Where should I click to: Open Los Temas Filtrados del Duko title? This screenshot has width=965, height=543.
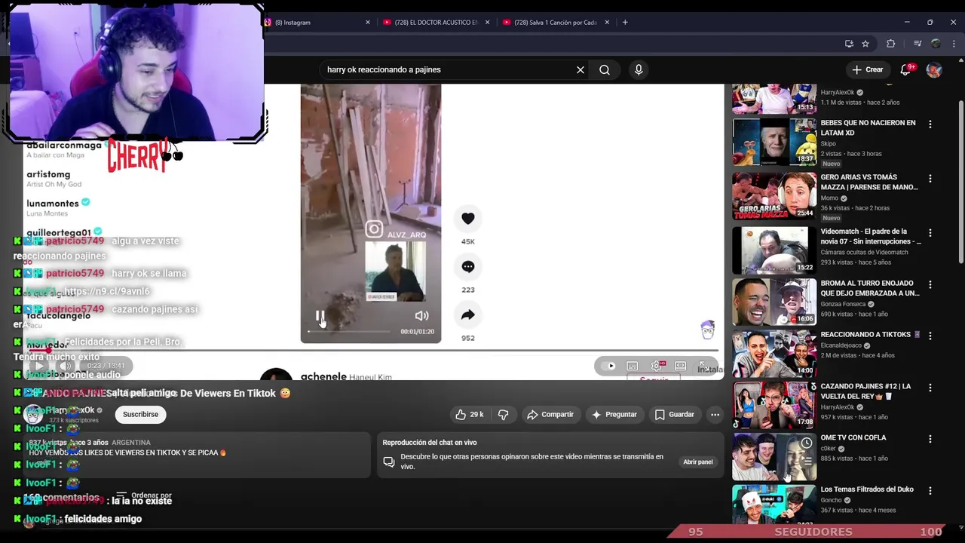[867, 489]
